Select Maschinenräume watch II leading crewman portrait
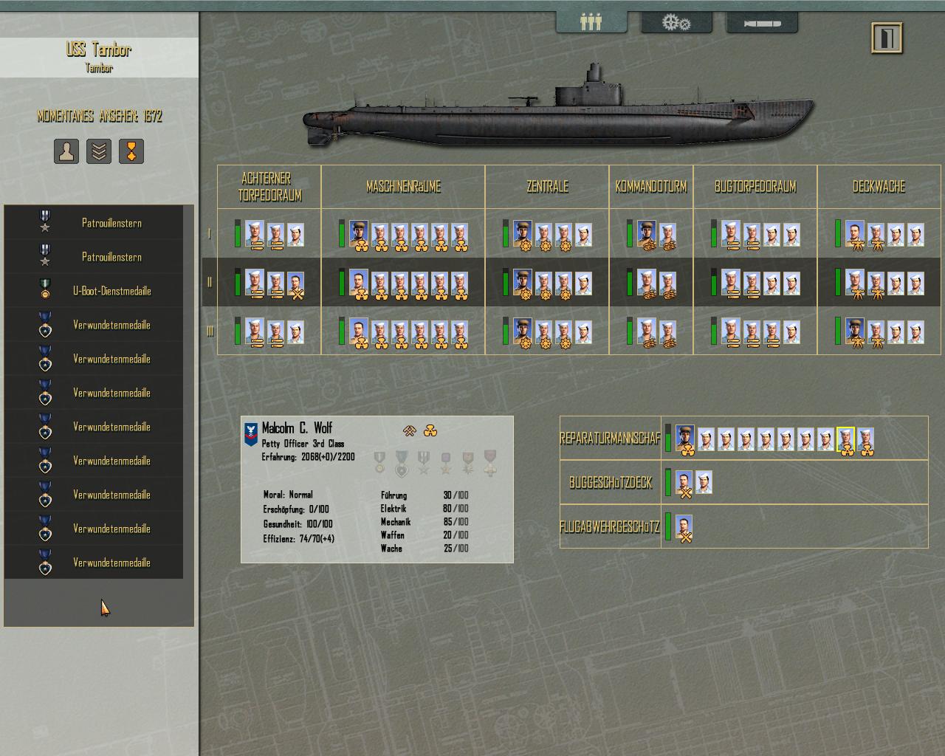 (x=359, y=283)
